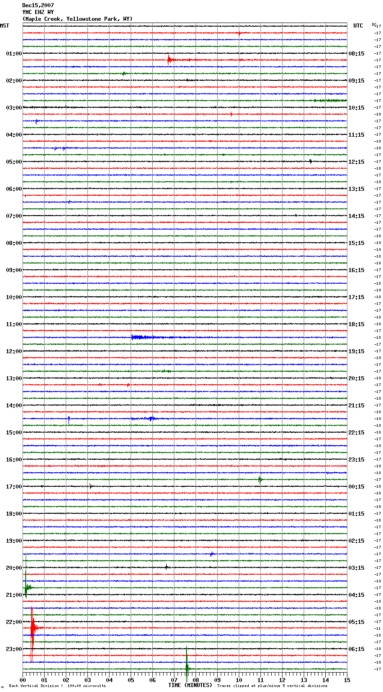Click the Traces clipped at plus/minus note

click(x=272, y=686)
